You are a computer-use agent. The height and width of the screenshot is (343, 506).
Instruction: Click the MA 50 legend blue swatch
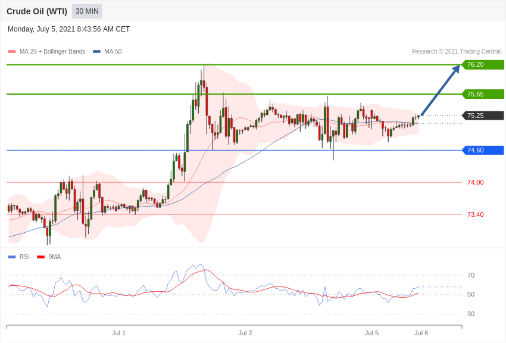click(x=96, y=51)
